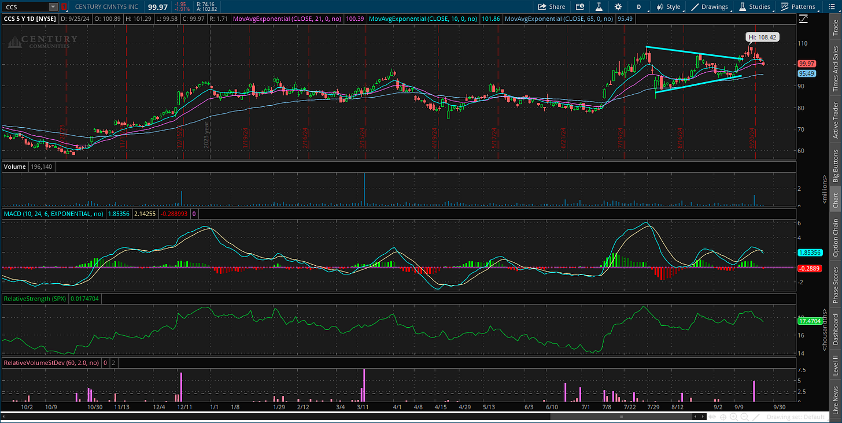Open the Style candlestick menu
Image resolution: width=842 pixels, height=423 pixels.
tap(668, 7)
